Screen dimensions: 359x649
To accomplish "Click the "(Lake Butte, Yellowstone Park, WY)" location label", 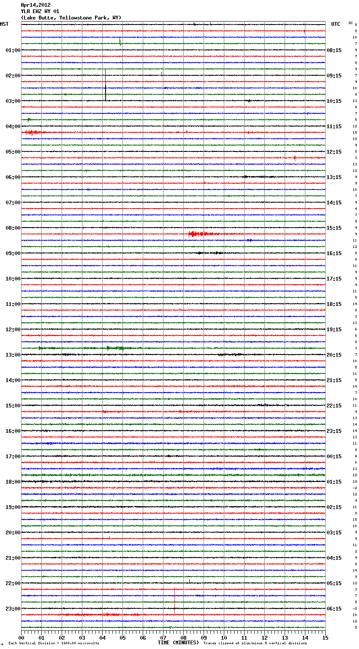I will coord(71,18).
